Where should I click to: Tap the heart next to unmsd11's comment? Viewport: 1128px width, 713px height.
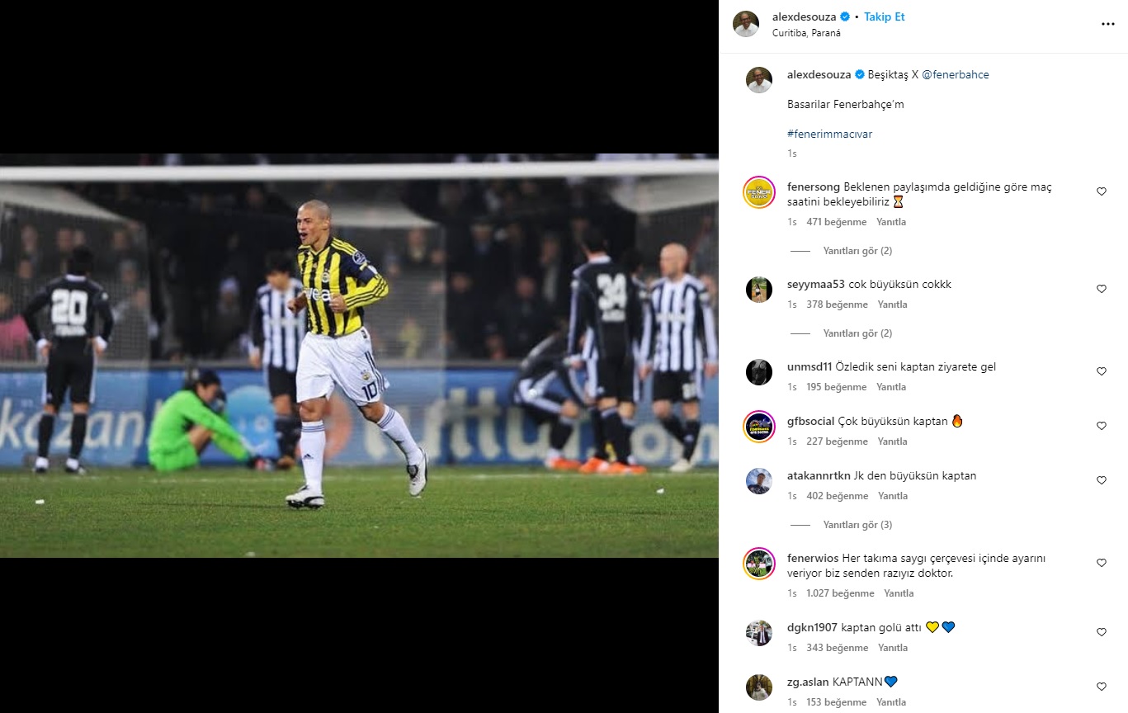point(1101,371)
